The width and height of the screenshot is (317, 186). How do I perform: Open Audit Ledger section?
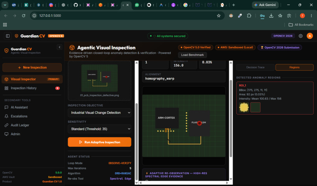point(32,125)
